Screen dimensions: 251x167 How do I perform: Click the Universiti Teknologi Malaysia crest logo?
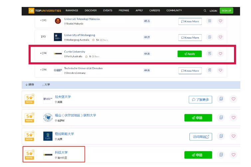tap(58, 21)
